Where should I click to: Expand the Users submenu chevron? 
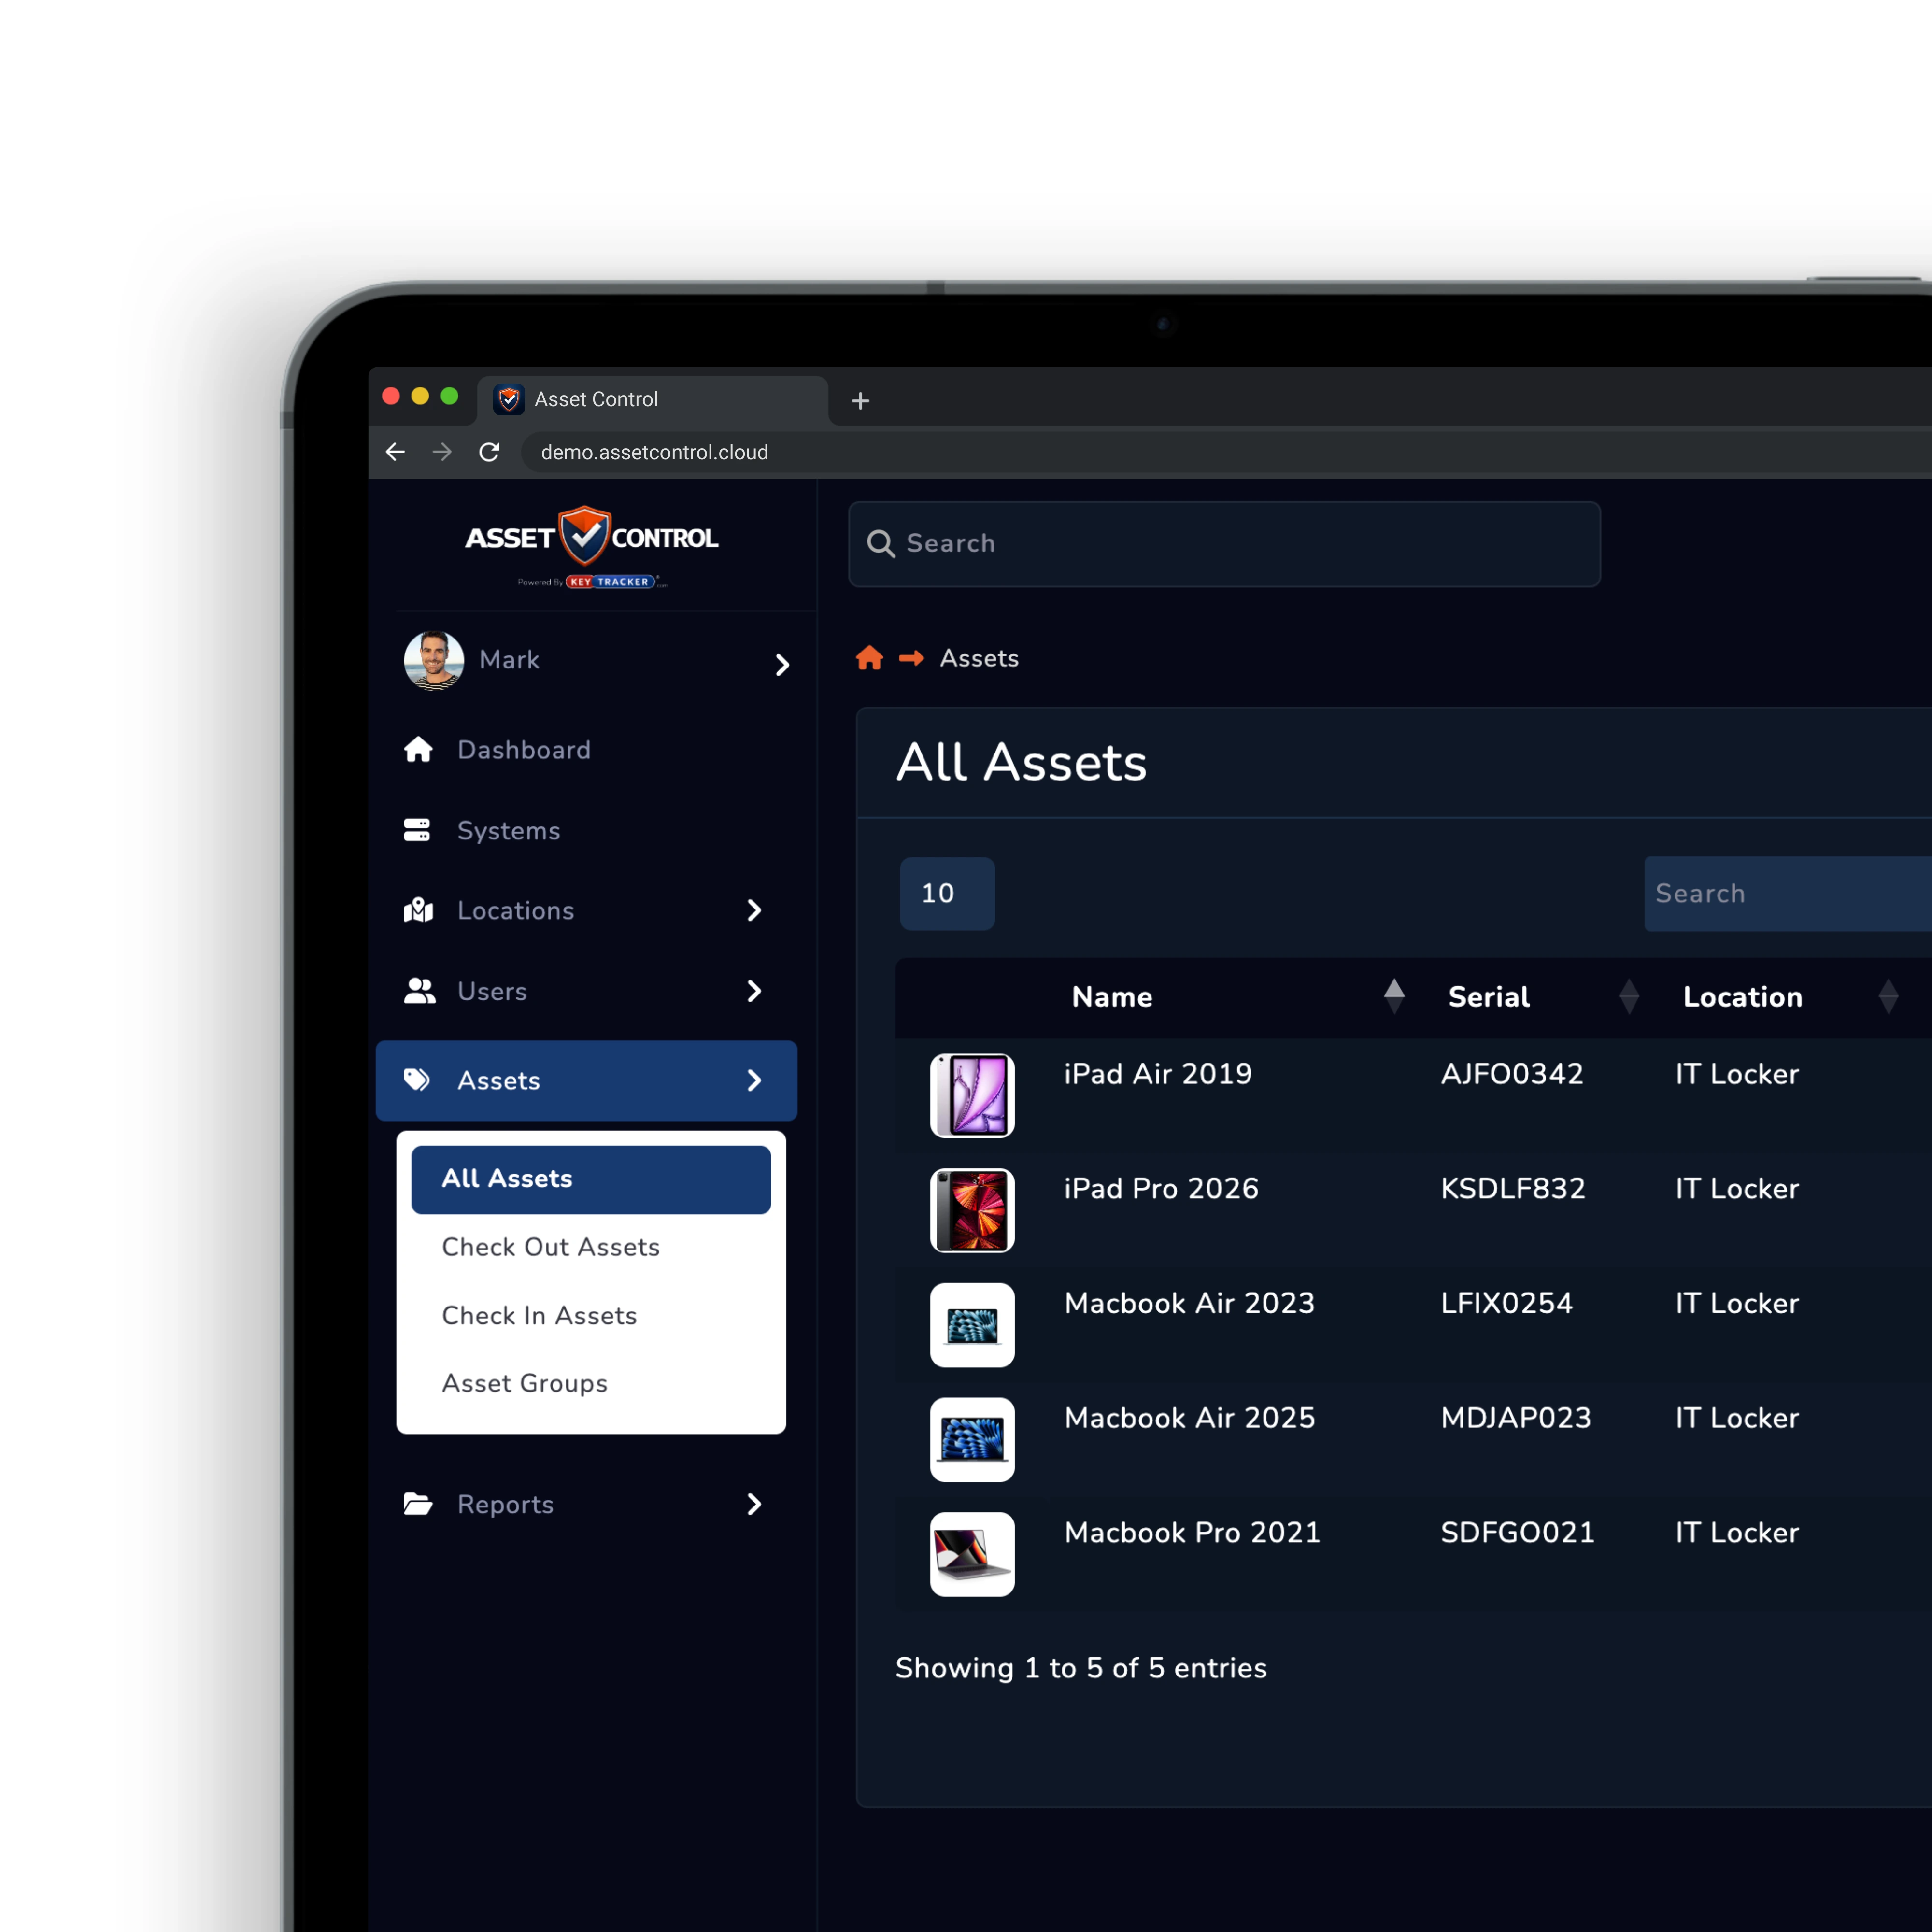pos(754,990)
